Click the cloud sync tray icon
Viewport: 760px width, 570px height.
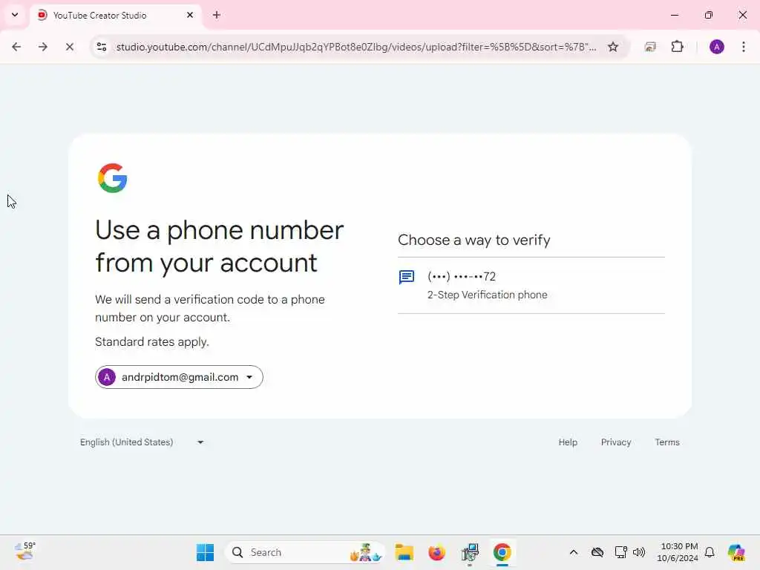pos(597,552)
